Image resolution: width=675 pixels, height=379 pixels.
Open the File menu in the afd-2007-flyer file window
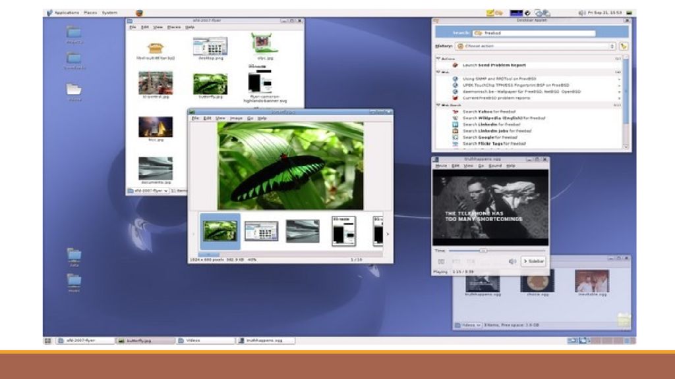coord(132,27)
